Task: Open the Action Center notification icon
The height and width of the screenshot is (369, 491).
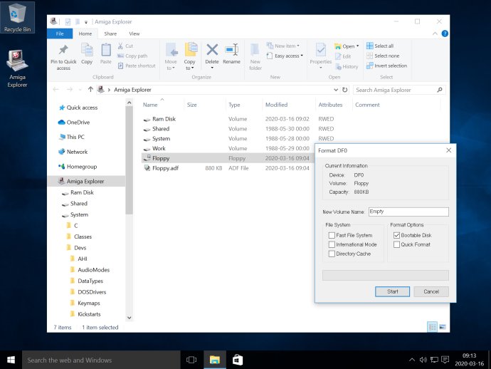Action: 445,360
